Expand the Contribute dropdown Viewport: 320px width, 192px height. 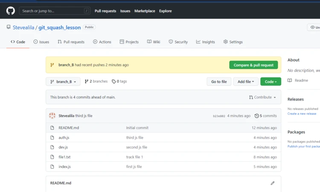[x=262, y=97]
